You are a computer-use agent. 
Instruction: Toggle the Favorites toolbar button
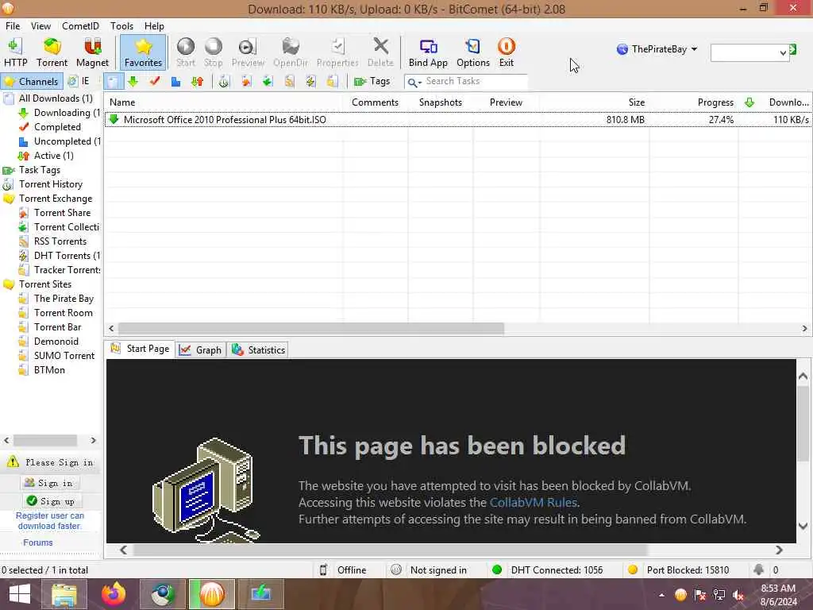tap(143, 52)
